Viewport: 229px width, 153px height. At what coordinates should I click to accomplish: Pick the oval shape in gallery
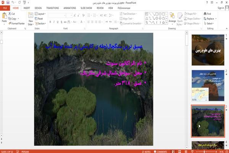click(160, 14)
